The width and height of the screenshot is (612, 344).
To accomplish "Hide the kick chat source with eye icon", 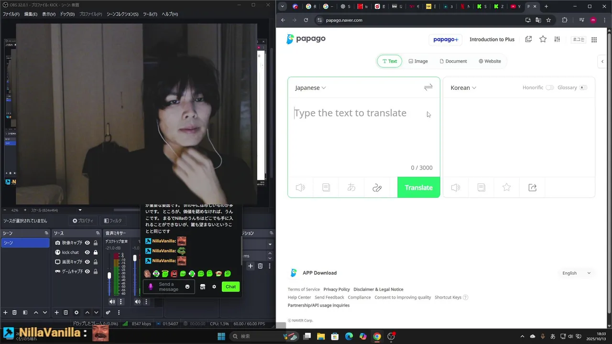I will point(87,252).
